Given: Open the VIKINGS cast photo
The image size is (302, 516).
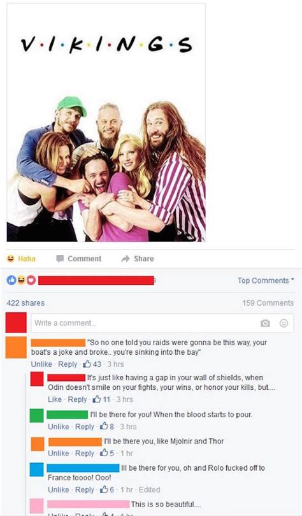Looking at the screenshot, I should point(106,122).
